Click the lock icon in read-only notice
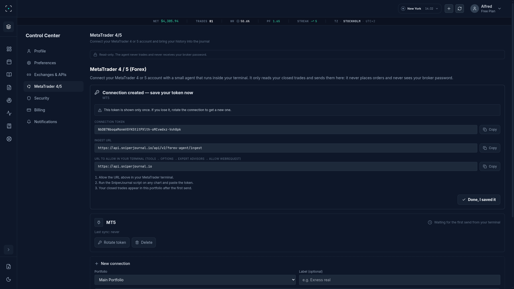514x289 pixels. click(x=95, y=55)
